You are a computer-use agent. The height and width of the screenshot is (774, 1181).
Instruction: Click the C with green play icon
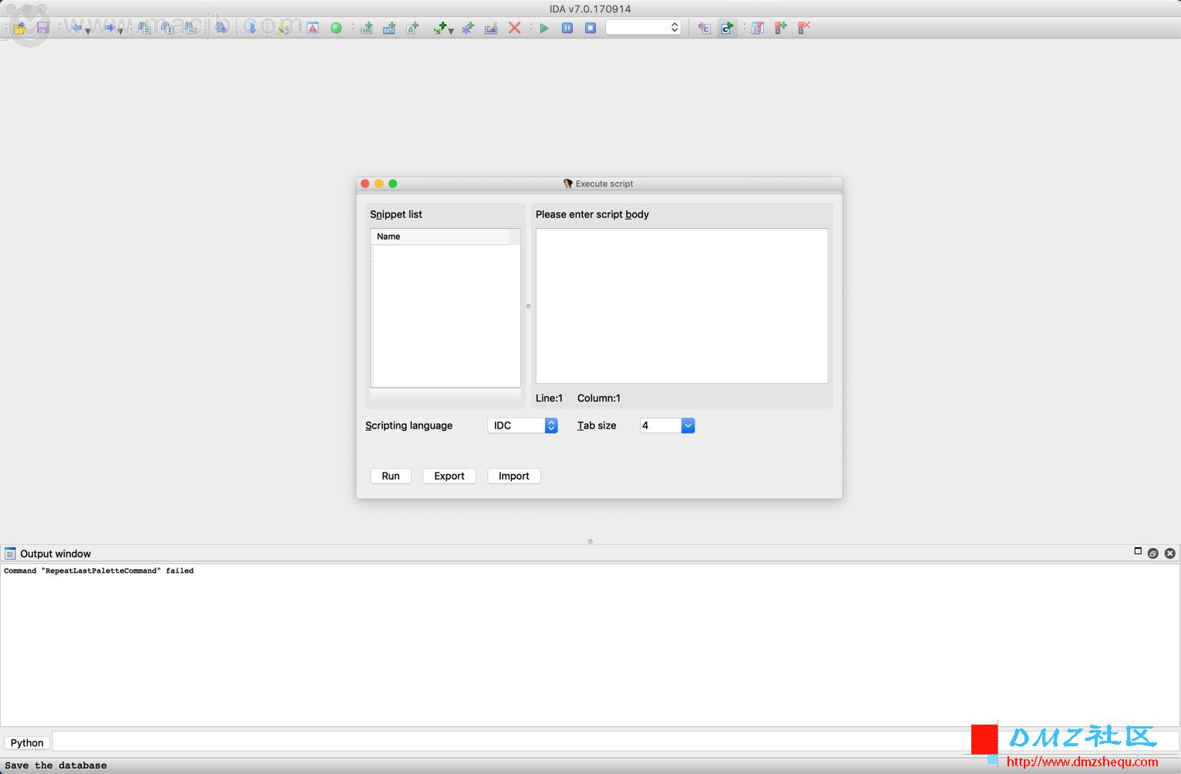pos(727,28)
